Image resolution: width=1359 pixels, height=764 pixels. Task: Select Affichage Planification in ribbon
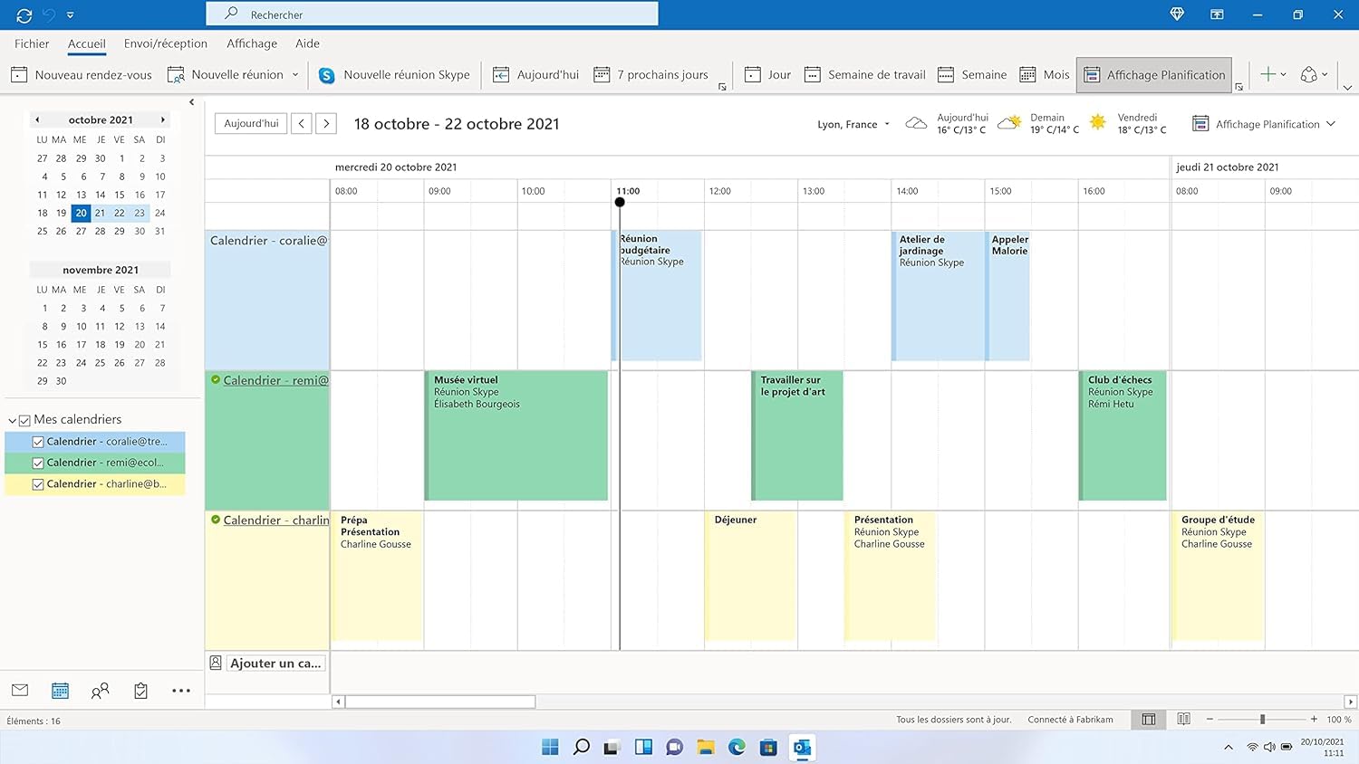coord(1154,75)
